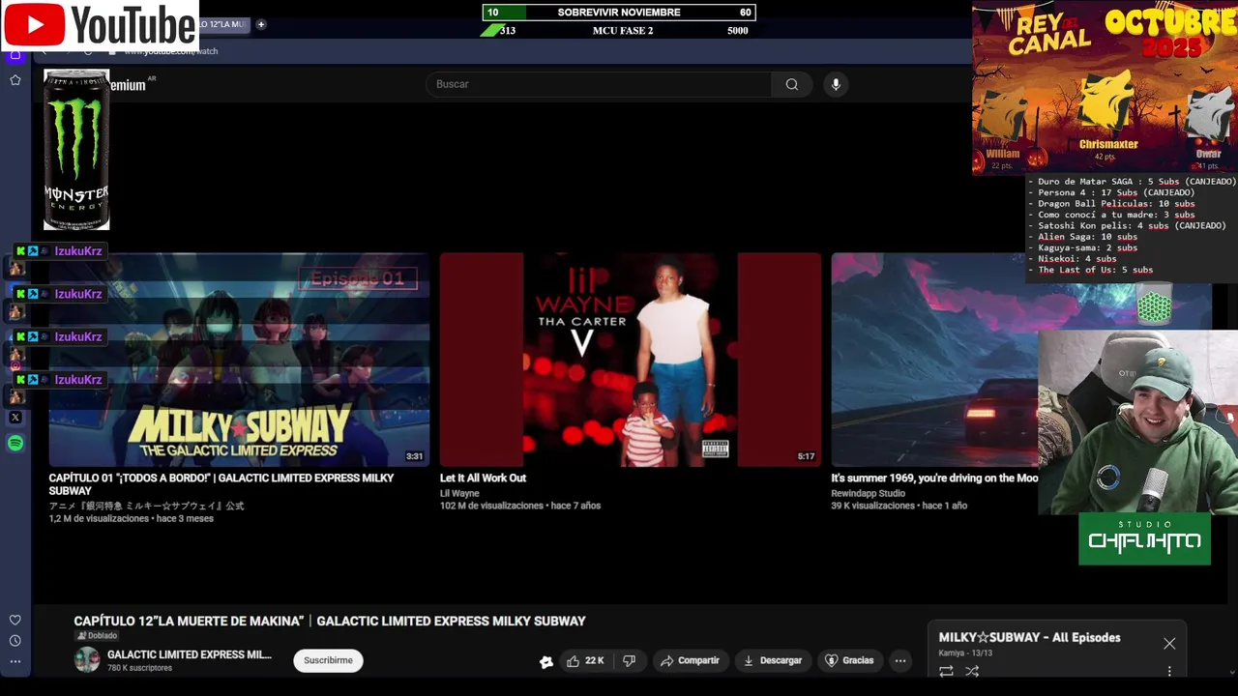The height and width of the screenshot is (696, 1238).
Task: Open the three-dot sidebar options
Action: (x=15, y=662)
